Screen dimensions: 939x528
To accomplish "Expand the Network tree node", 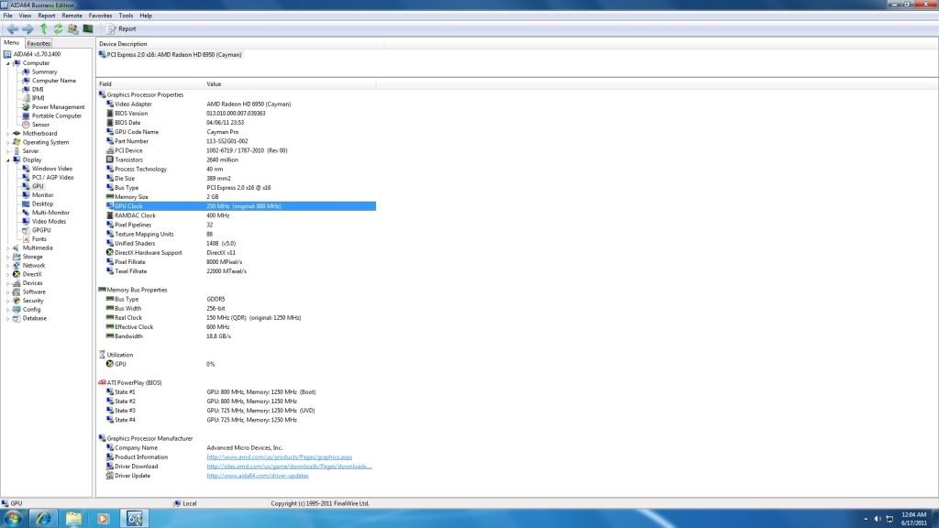I will tap(8, 266).
